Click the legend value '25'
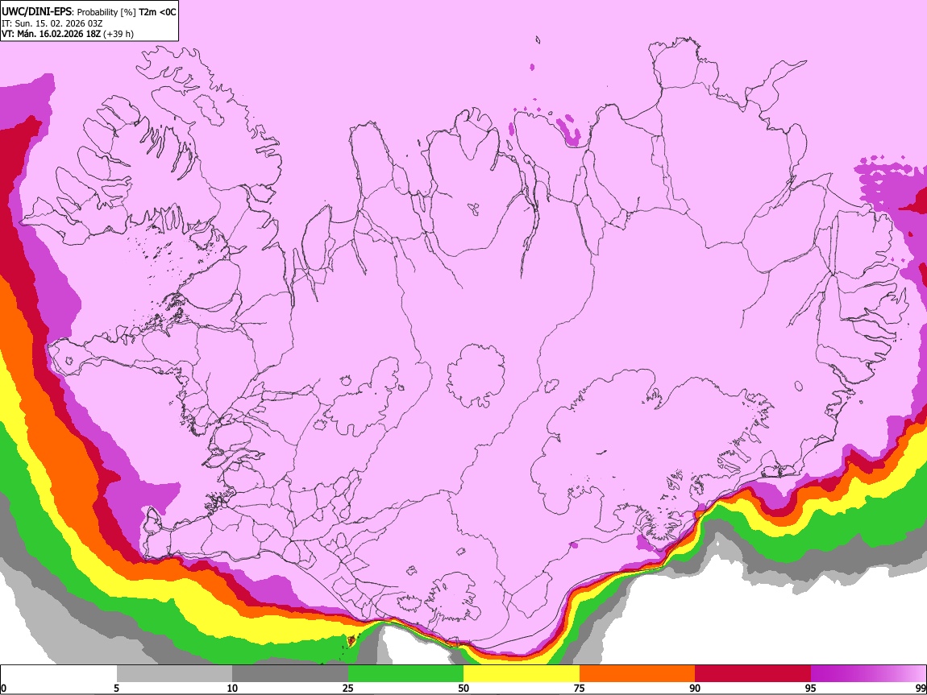This screenshot has height=695, width=927. pos(348,688)
